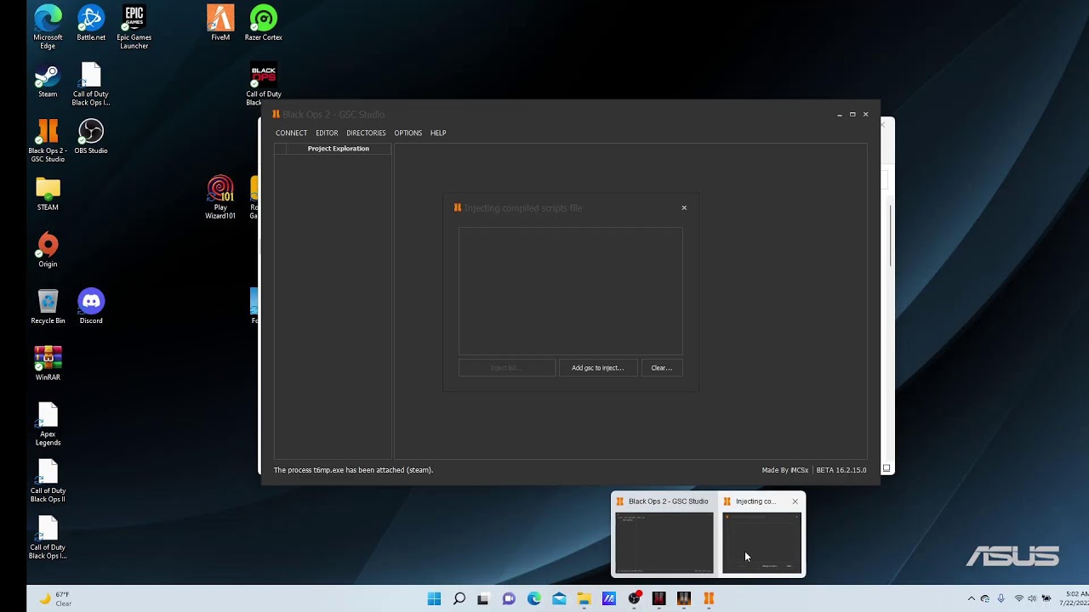This screenshot has width=1089, height=612.
Task: Click the GSC Studio taskbar icon
Action: pyautogui.click(x=709, y=598)
